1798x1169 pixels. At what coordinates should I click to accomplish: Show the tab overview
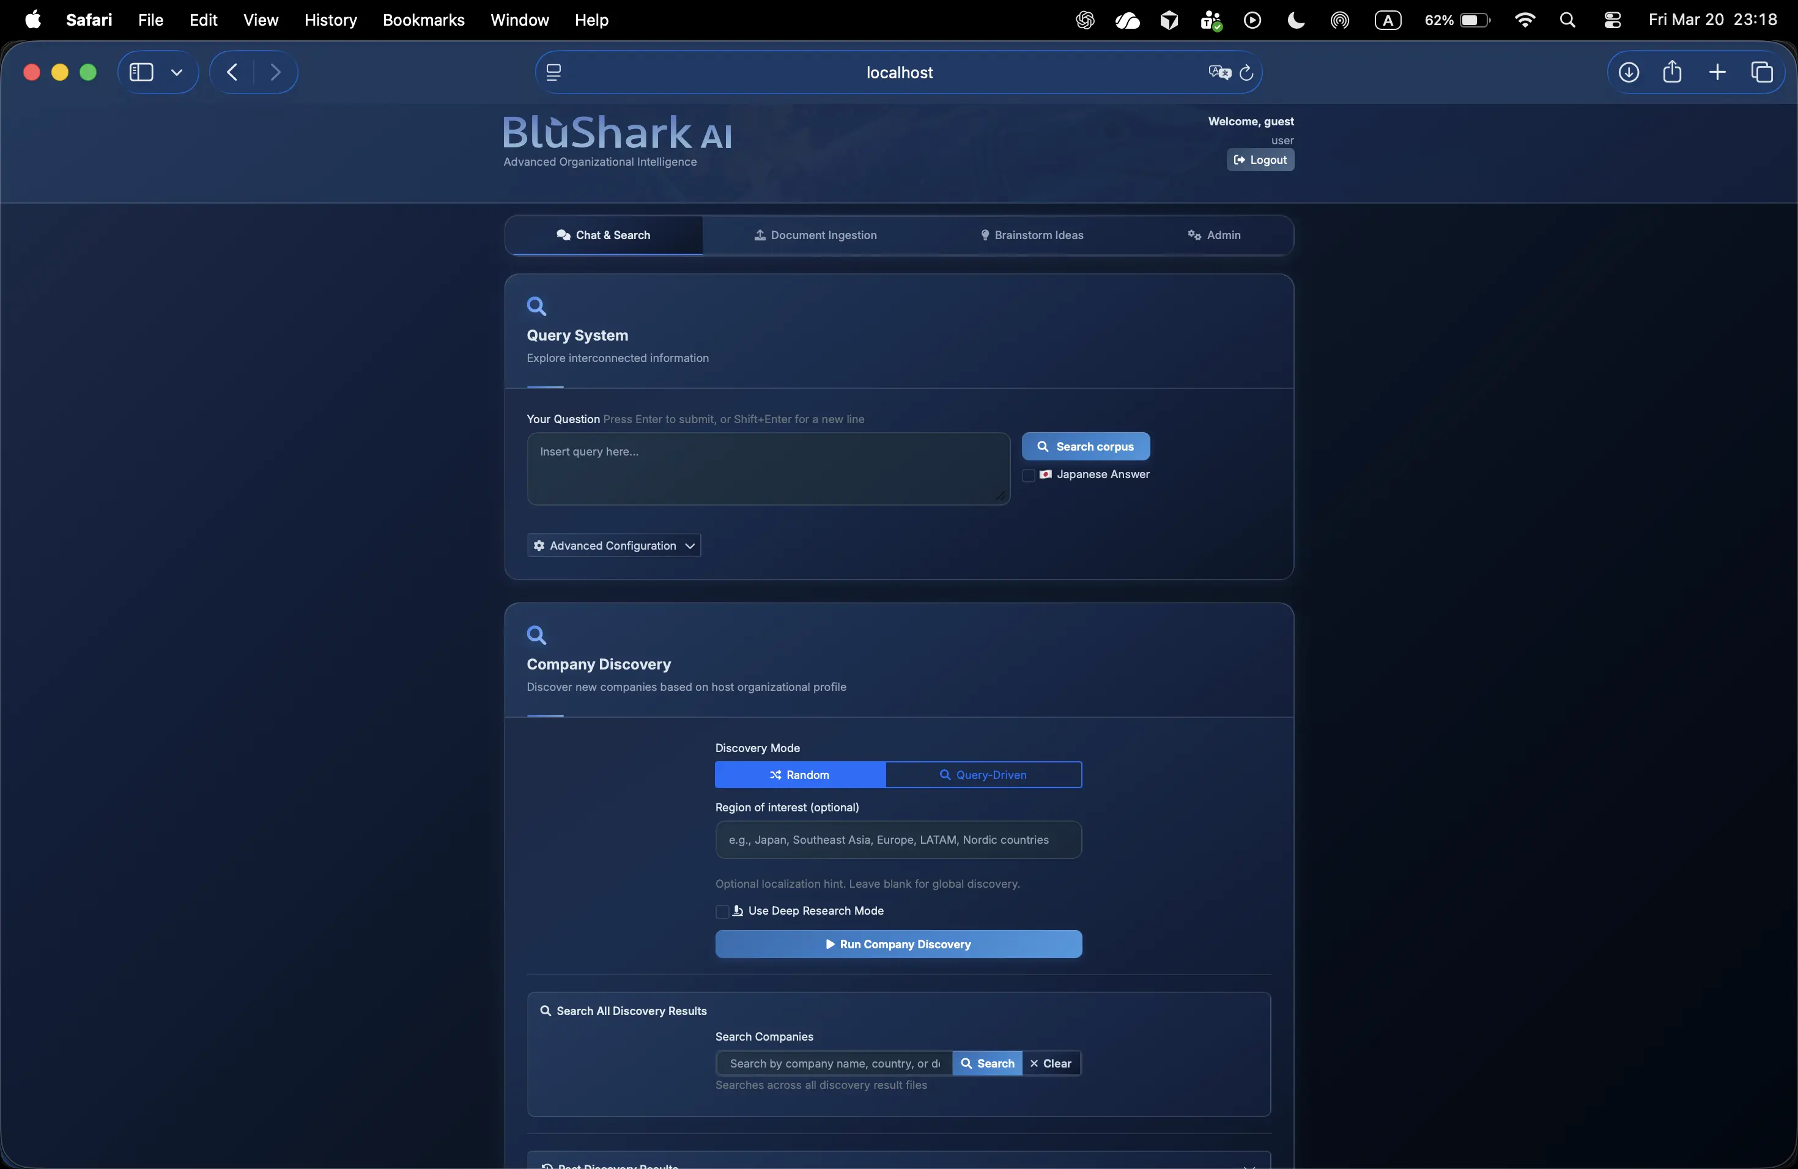tap(1762, 72)
